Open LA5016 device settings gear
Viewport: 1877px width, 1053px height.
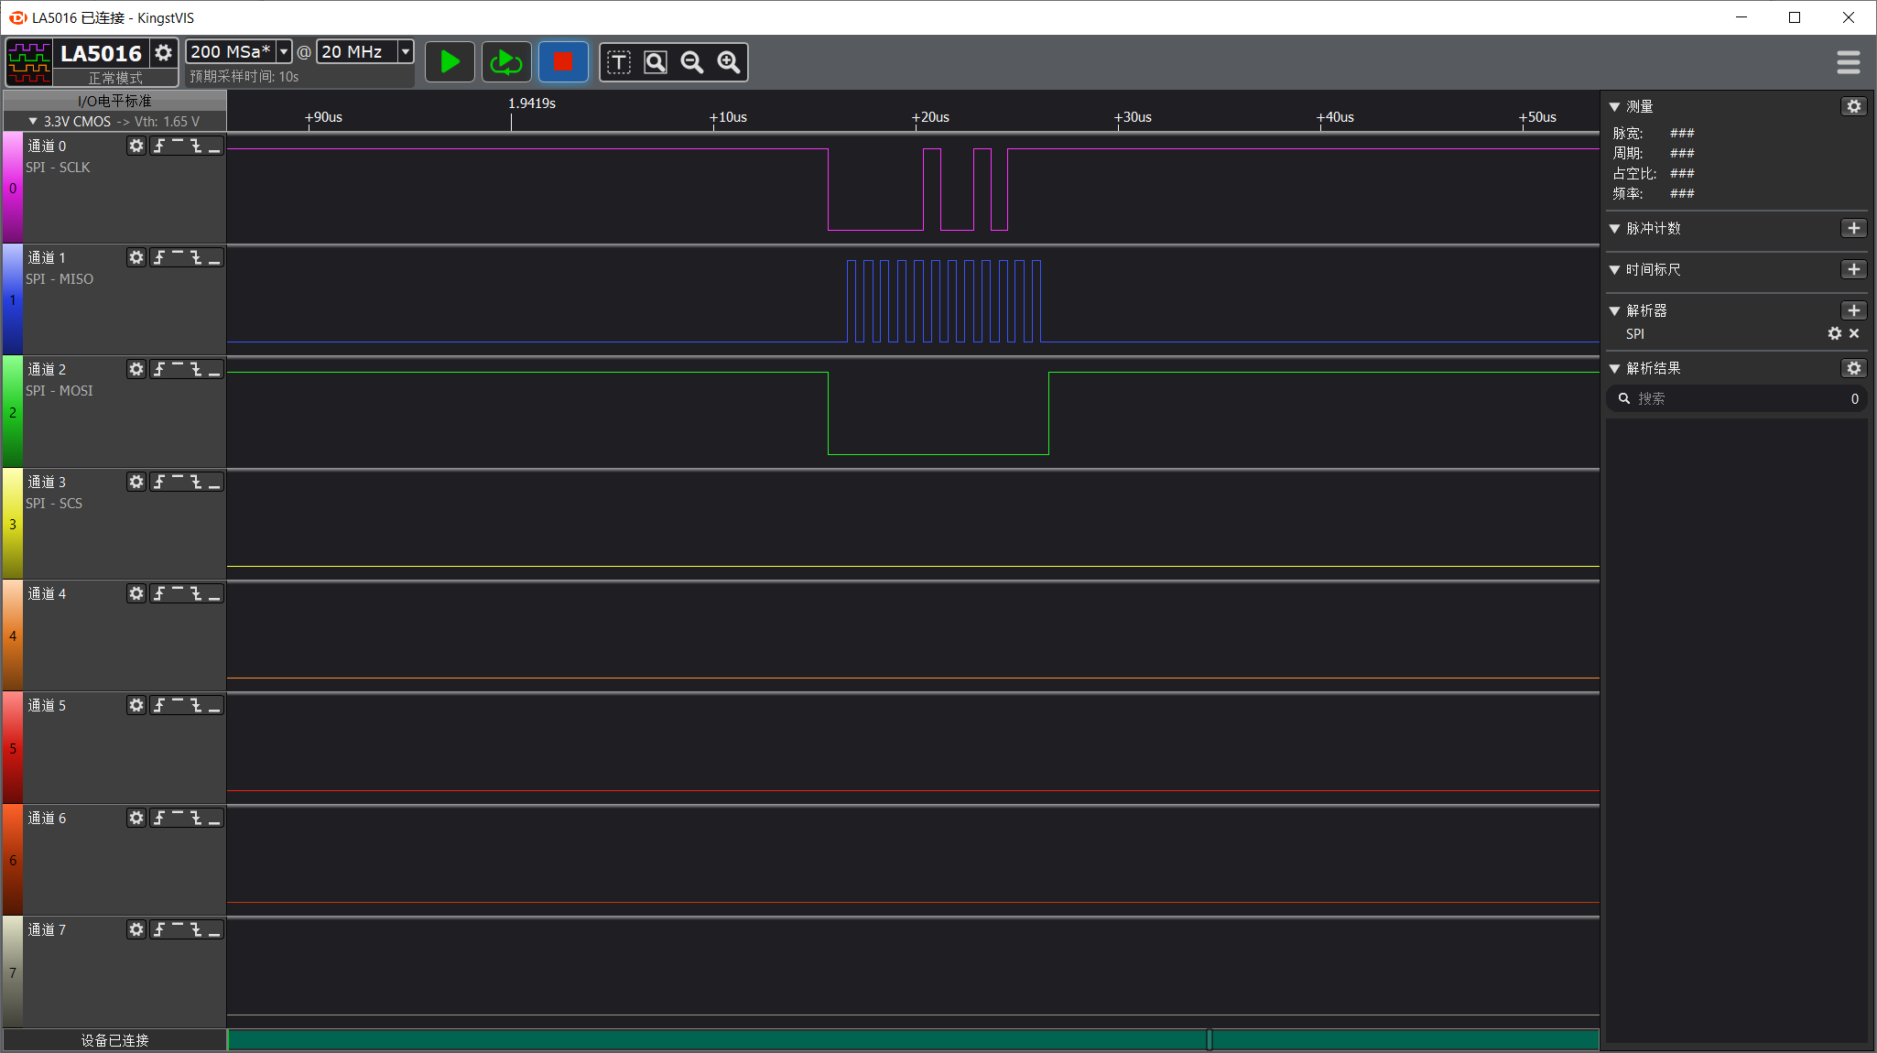tap(164, 53)
